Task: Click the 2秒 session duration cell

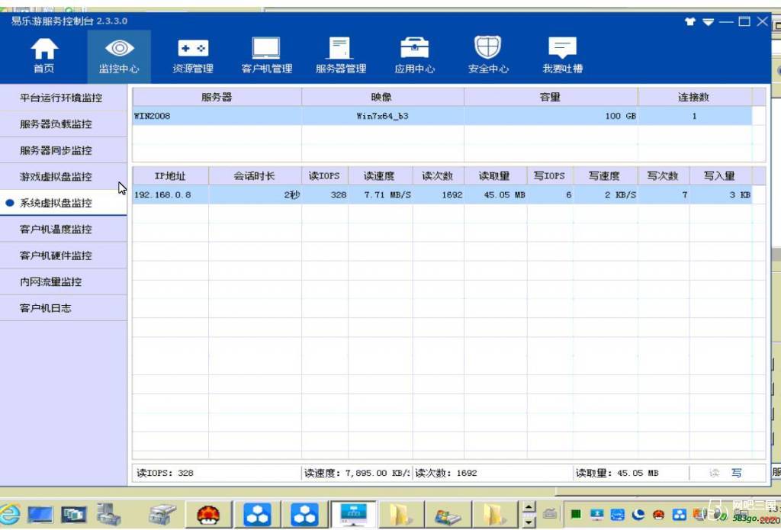Action: [255, 194]
